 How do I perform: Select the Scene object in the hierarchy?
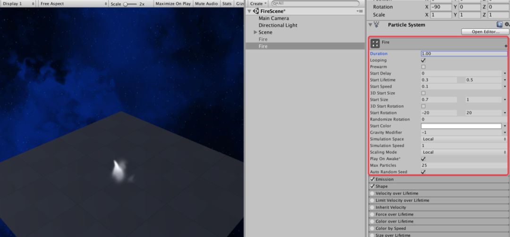265,32
